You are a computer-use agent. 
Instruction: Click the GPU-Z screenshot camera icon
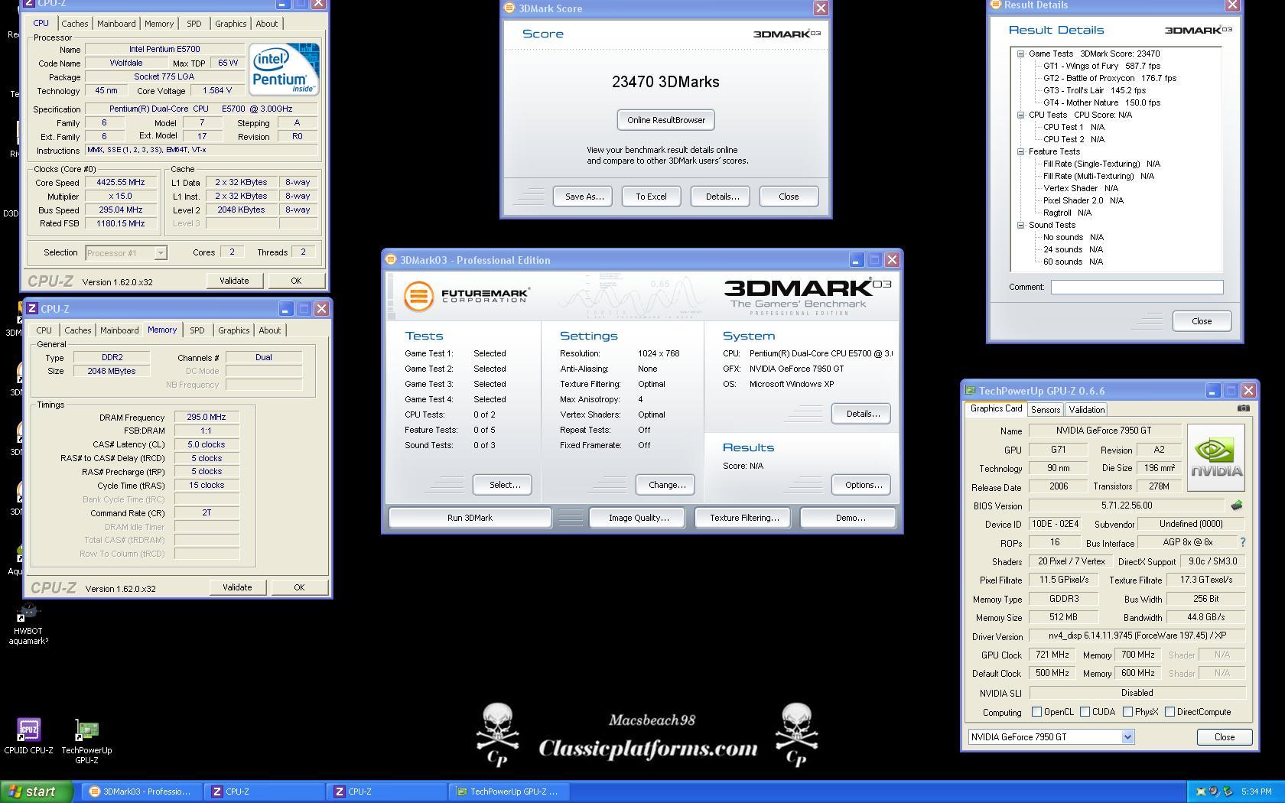(1243, 408)
